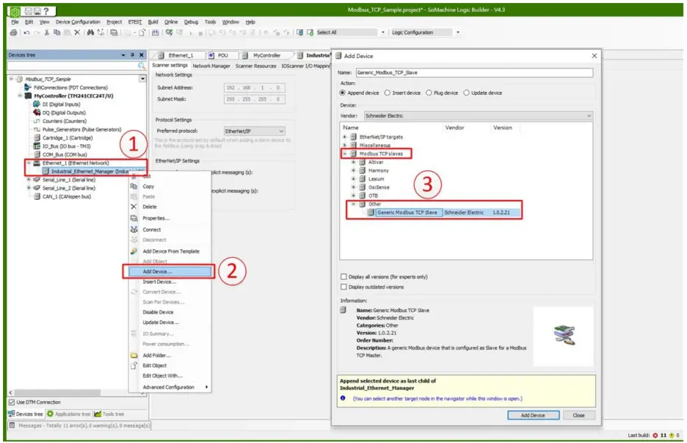
Task: Pin the Devices tree panel
Action: coord(132,55)
